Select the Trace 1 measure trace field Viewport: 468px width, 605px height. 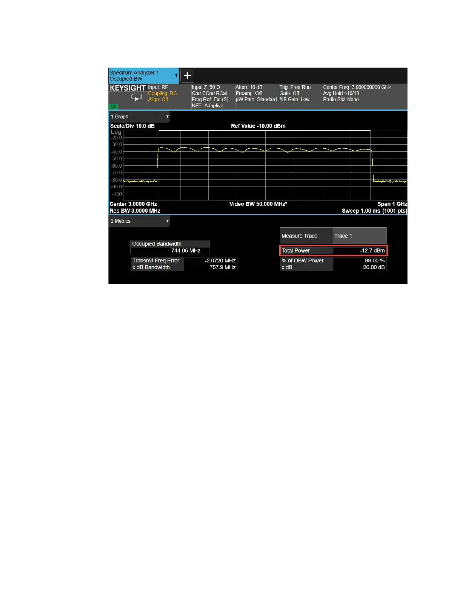(359, 236)
